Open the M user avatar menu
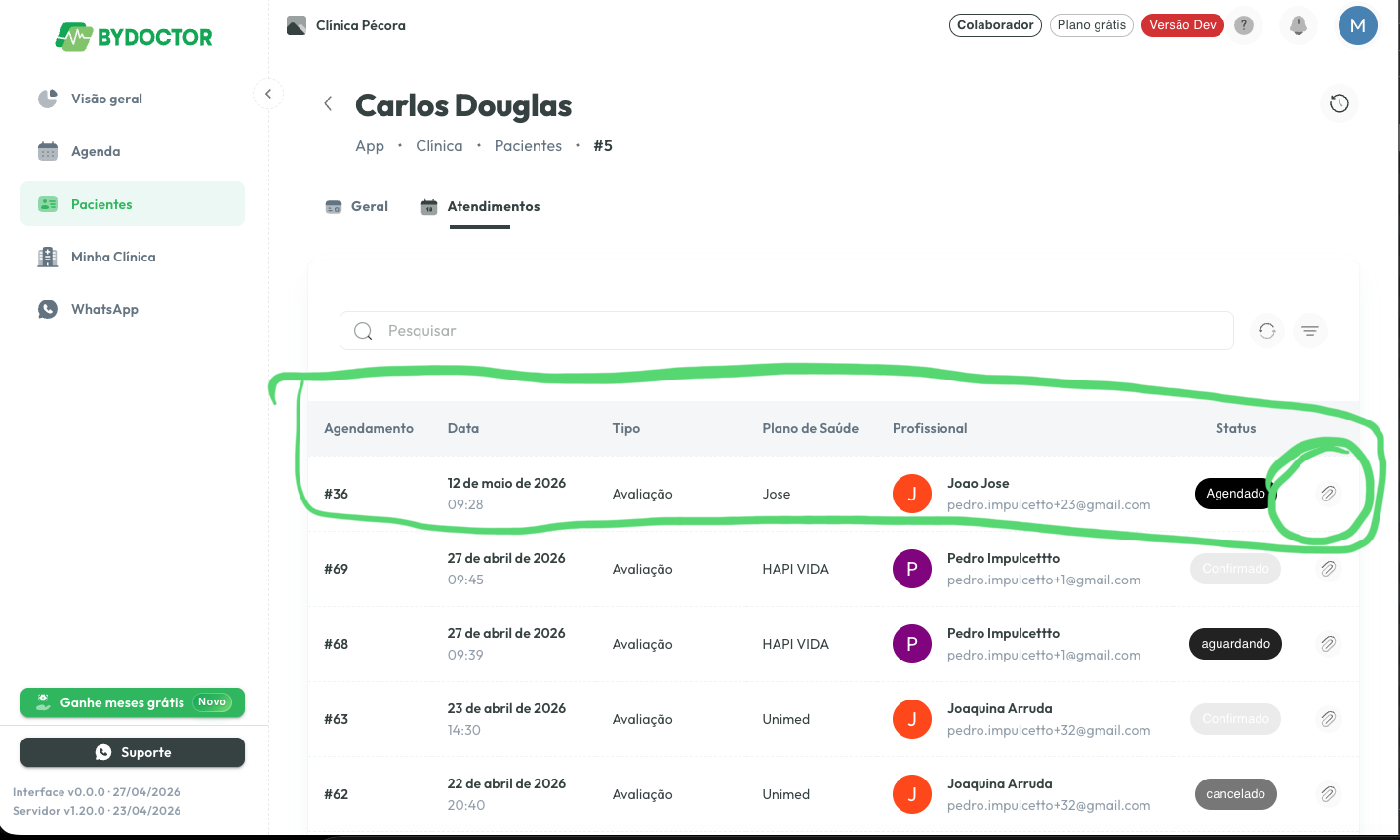 tap(1358, 25)
